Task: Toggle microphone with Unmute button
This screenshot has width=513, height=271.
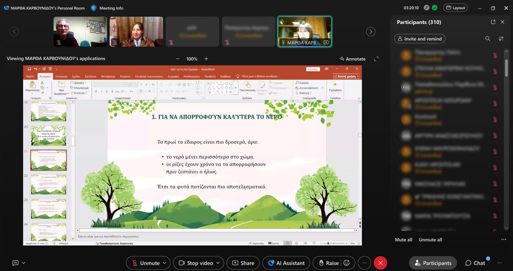Action: [x=145, y=263]
